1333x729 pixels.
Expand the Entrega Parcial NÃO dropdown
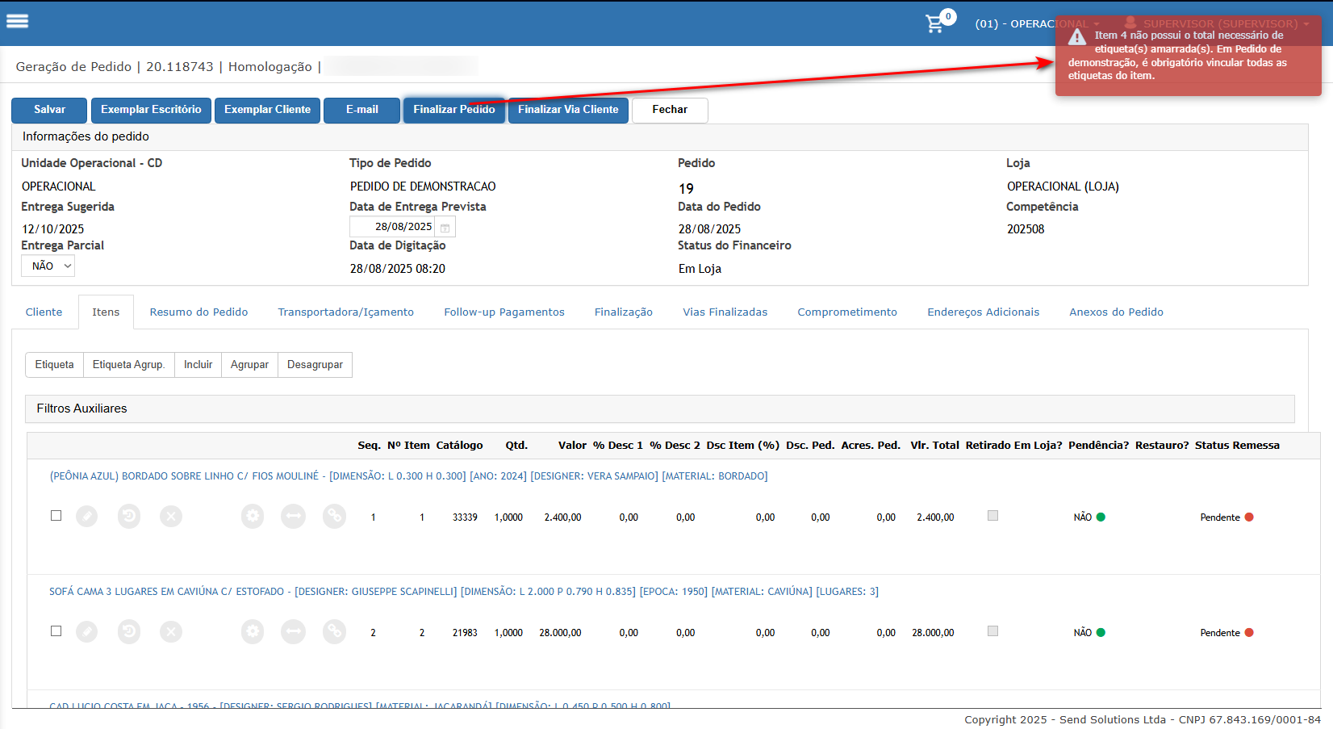pos(48,266)
